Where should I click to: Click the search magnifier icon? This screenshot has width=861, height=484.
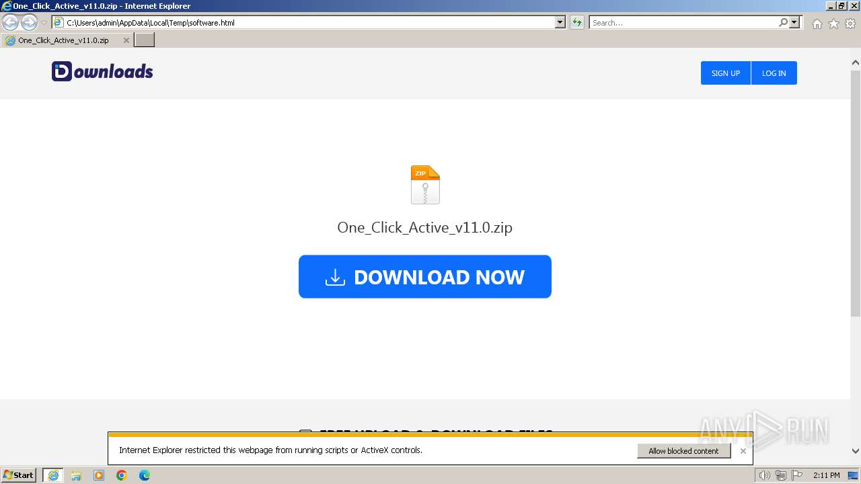click(x=783, y=22)
